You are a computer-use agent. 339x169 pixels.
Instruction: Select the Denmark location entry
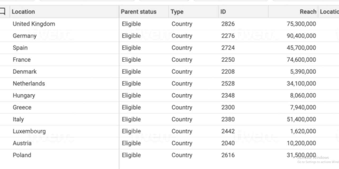pos(25,72)
